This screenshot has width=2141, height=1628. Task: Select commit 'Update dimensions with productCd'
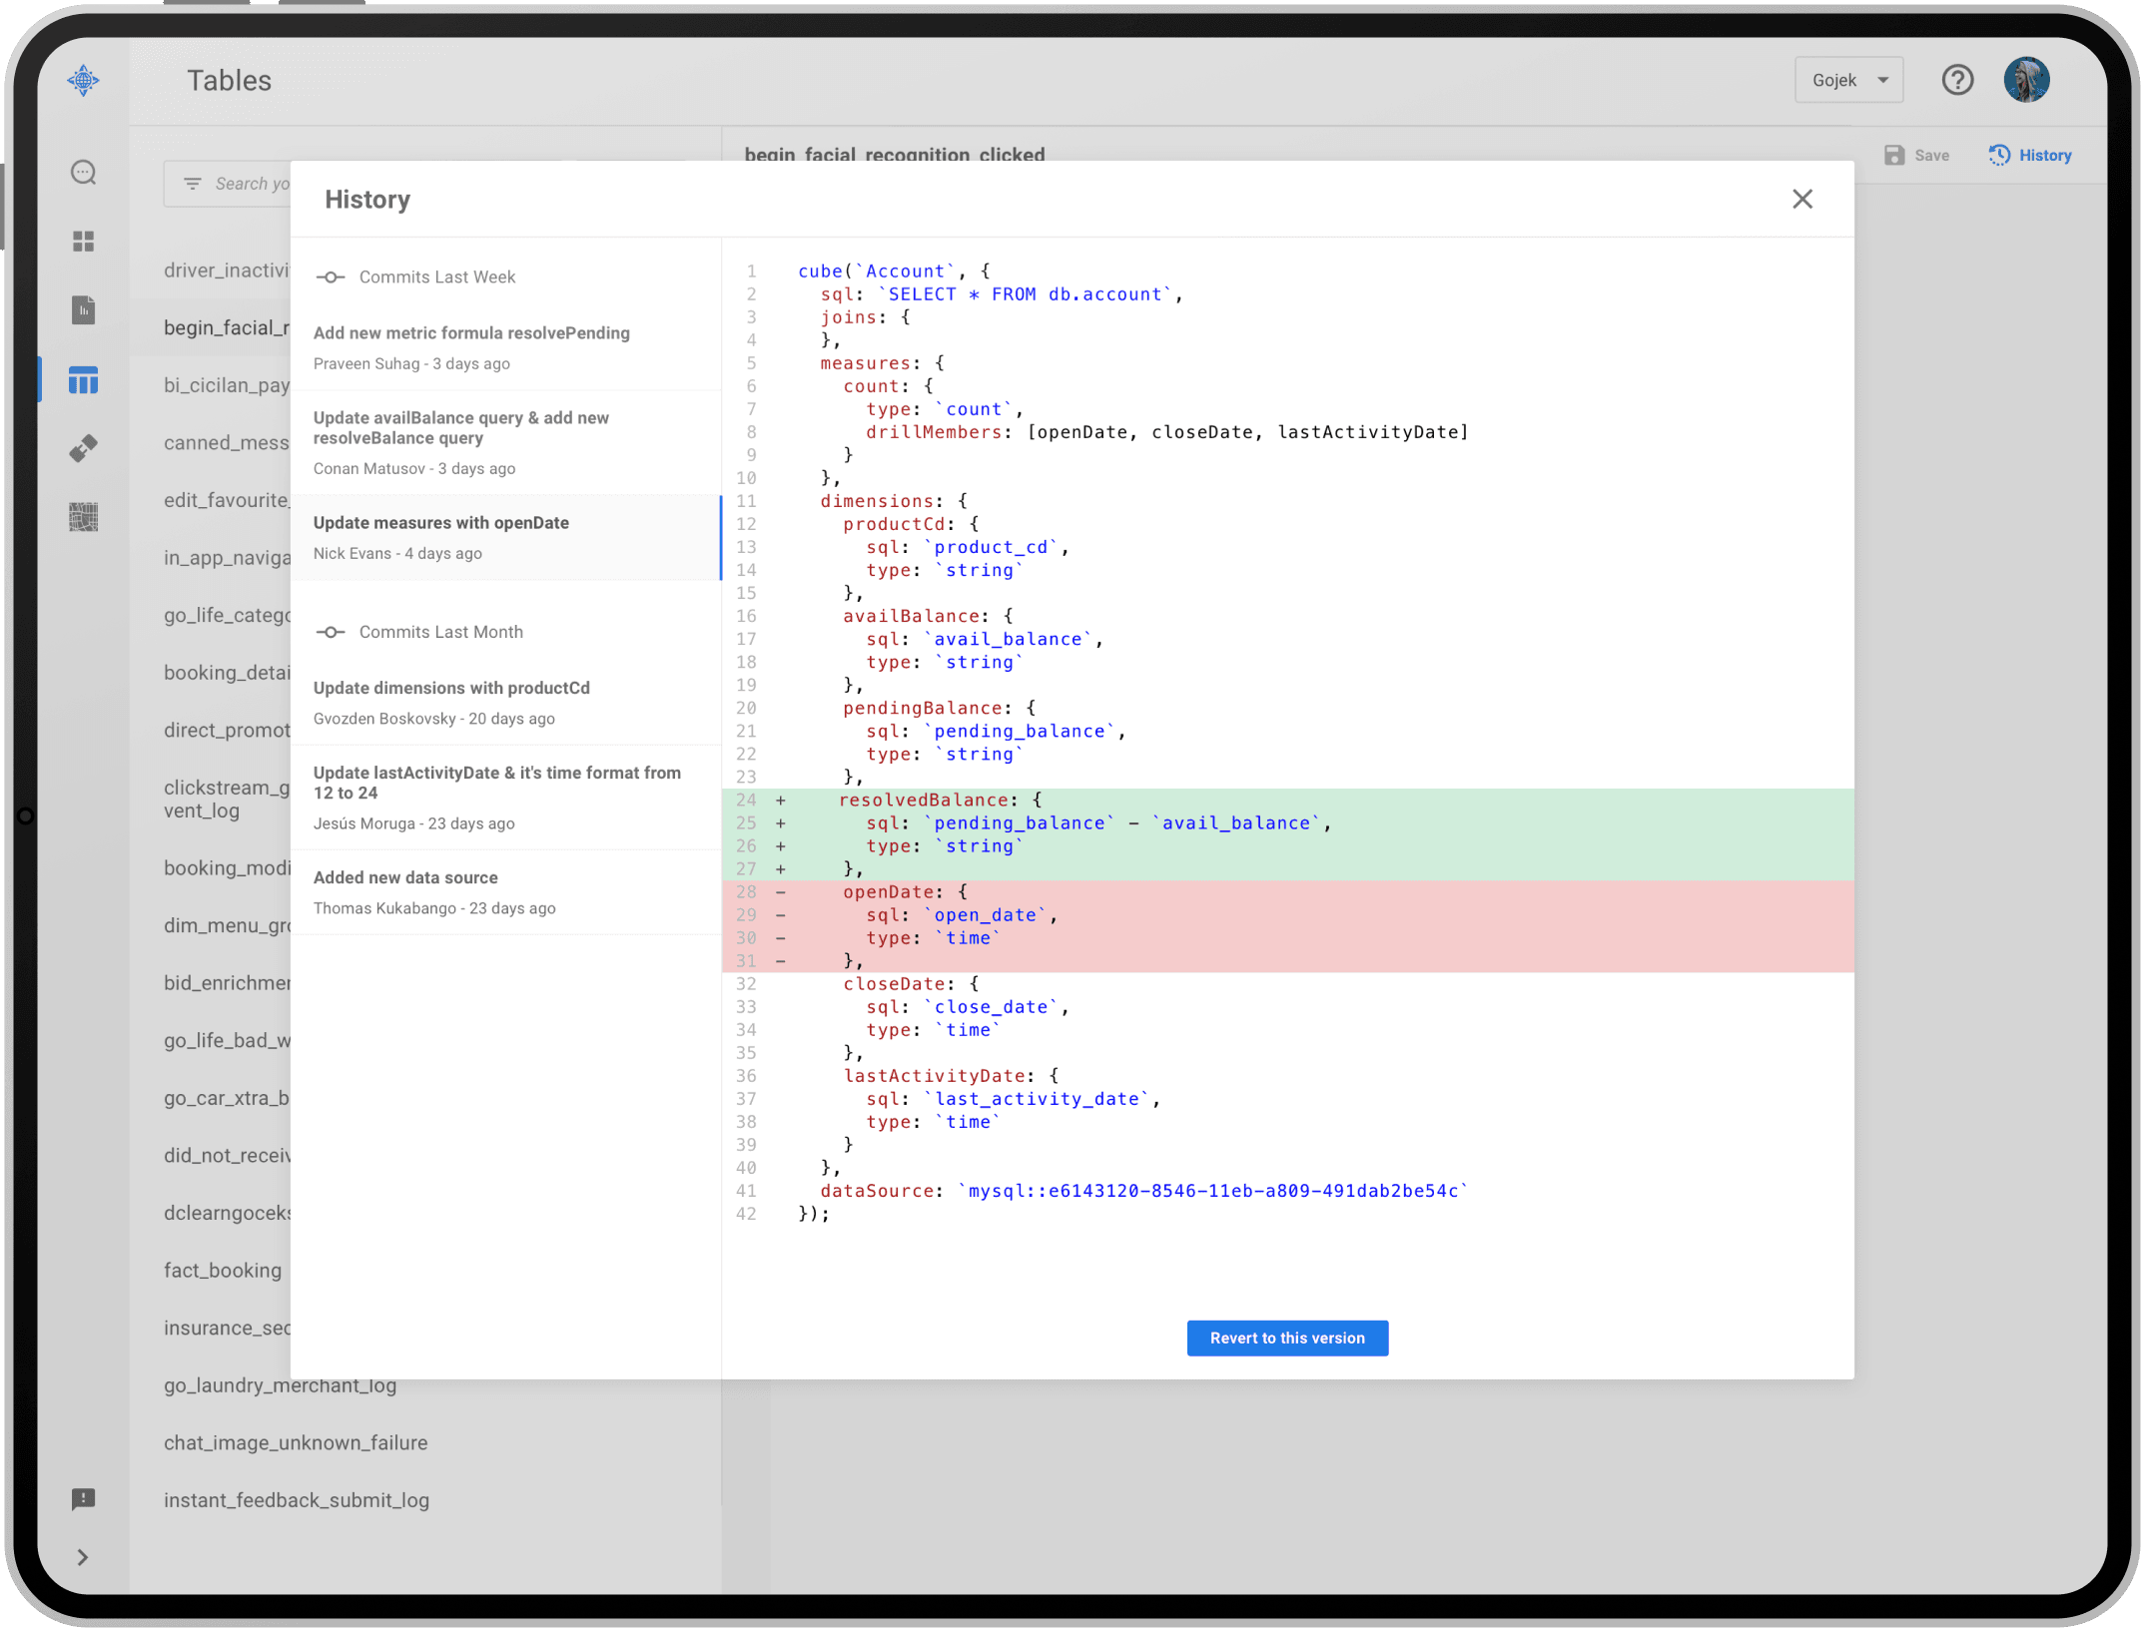(505, 703)
